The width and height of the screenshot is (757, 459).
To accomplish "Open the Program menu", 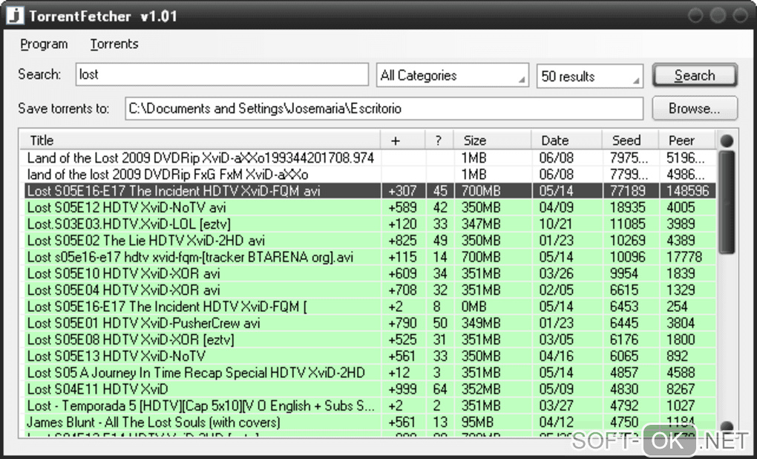I will pyautogui.click(x=44, y=44).
